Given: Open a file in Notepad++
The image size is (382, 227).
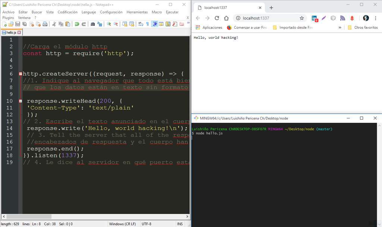Looking at the screenshot, I should pyautogui.click(x=10, y=24).
